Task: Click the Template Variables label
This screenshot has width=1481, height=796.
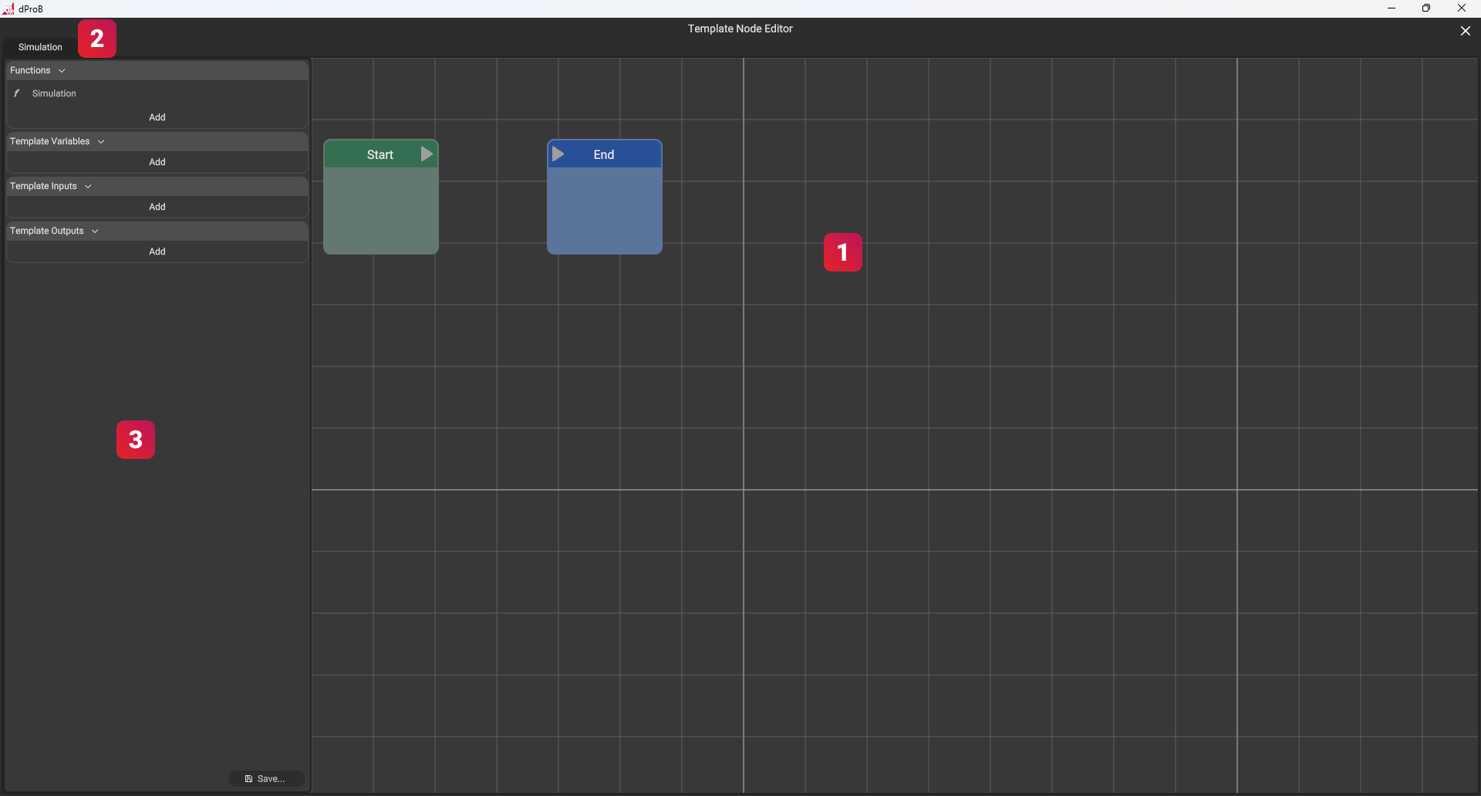Action: 49,142
